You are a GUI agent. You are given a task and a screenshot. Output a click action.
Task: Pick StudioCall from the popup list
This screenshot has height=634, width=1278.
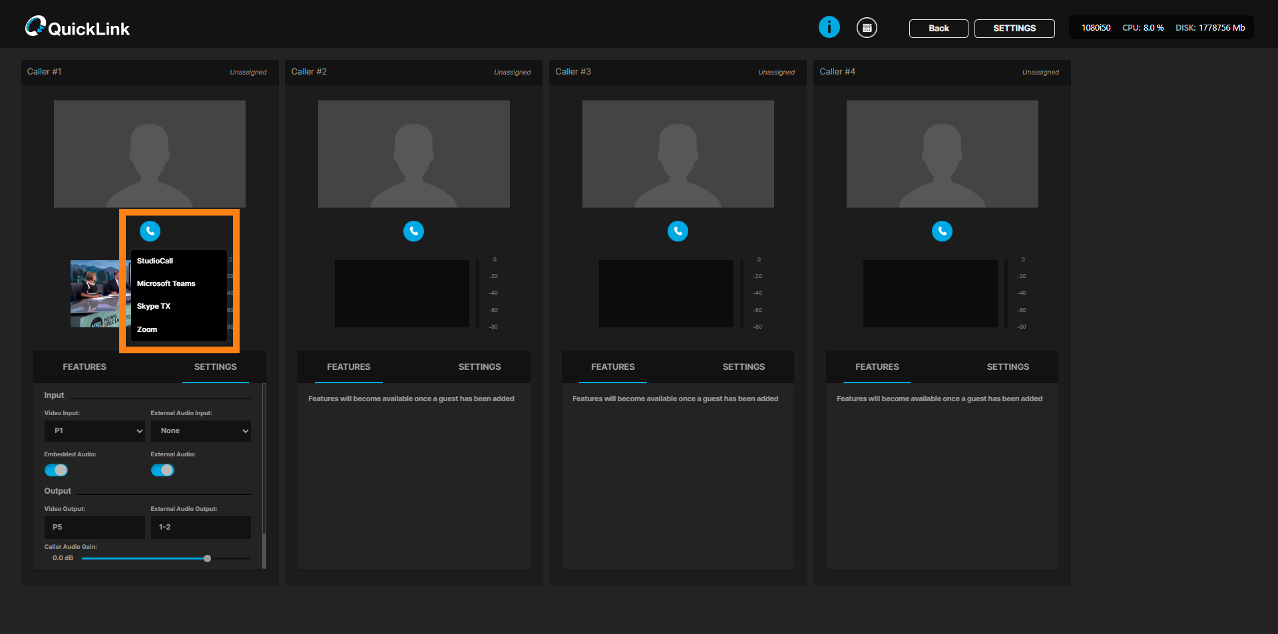tap(154, 261)
